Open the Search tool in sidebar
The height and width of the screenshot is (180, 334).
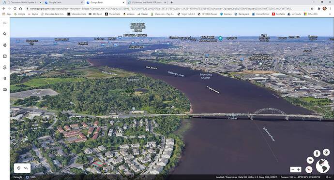(x=5, y=34)
